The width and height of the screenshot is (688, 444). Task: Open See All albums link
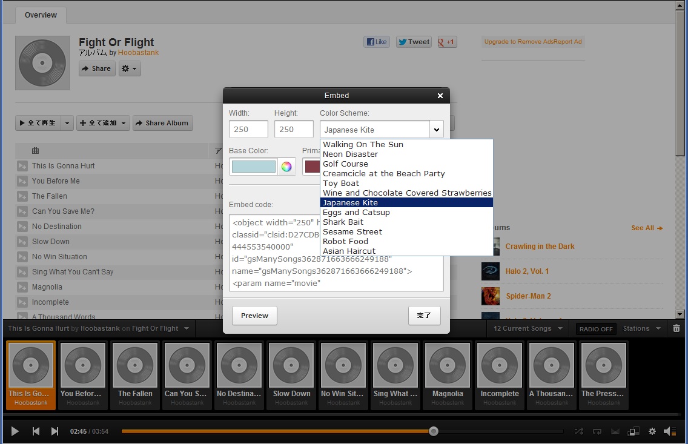(647, 228)
